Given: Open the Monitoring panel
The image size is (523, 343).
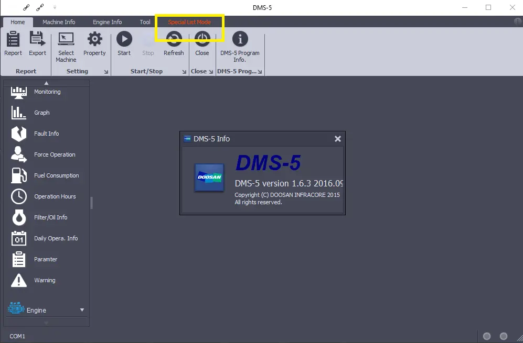Looking at the screenshot, I should (x=46, y=92).
